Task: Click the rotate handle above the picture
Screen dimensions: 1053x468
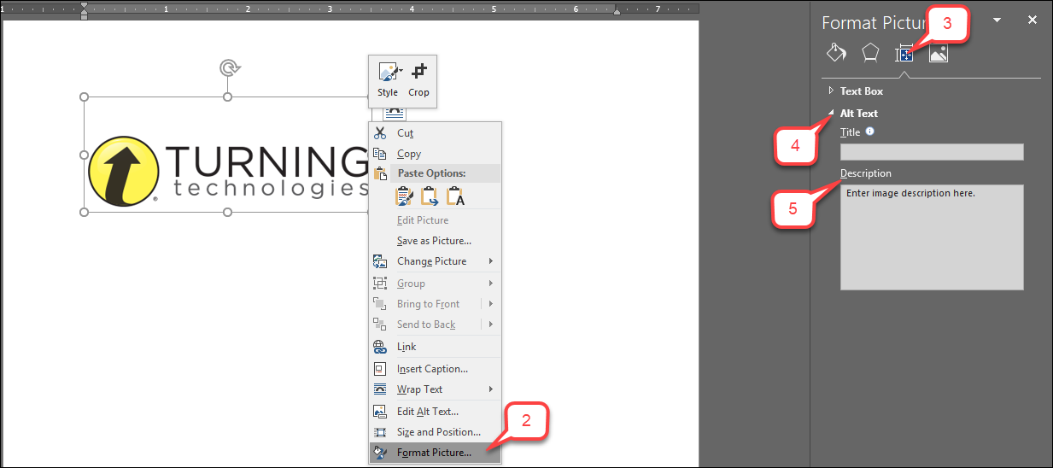Action: pos(227,67)
